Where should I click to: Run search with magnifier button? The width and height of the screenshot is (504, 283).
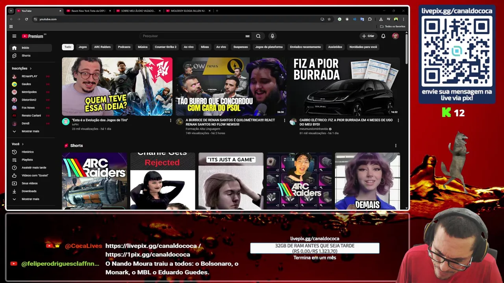click(258, 36)
